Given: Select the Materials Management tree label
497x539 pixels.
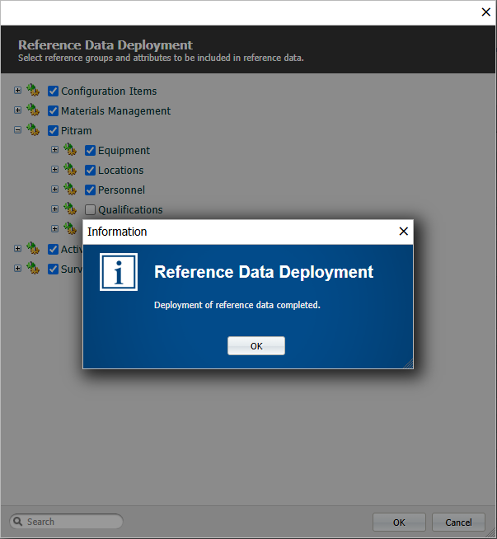Looking at the screenshot, I should click(x=115, y=111).
